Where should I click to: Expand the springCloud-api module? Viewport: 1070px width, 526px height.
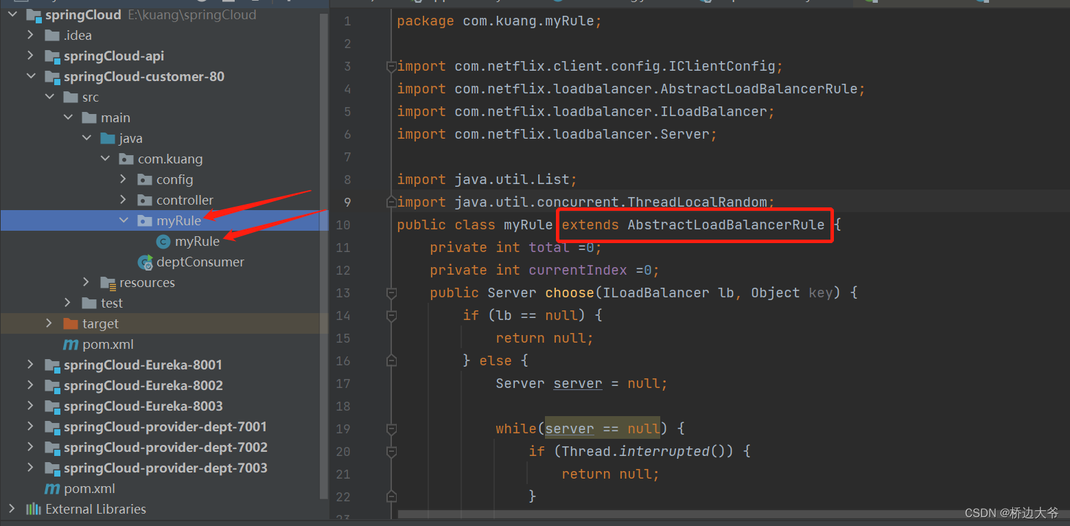tap(30, 56)
